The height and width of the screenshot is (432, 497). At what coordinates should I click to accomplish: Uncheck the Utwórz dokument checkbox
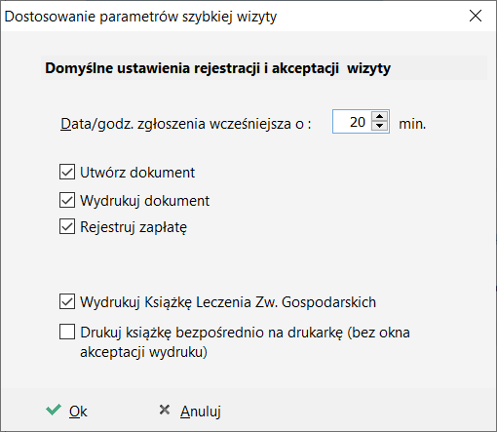(x=67, y=172)
